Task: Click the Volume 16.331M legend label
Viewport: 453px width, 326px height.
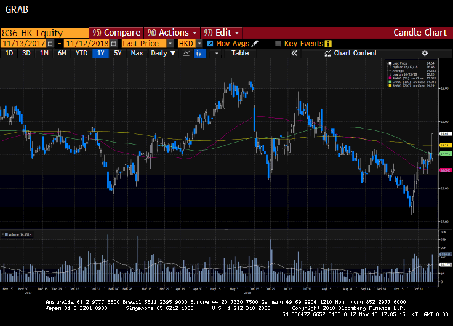Action: point(18,234)
